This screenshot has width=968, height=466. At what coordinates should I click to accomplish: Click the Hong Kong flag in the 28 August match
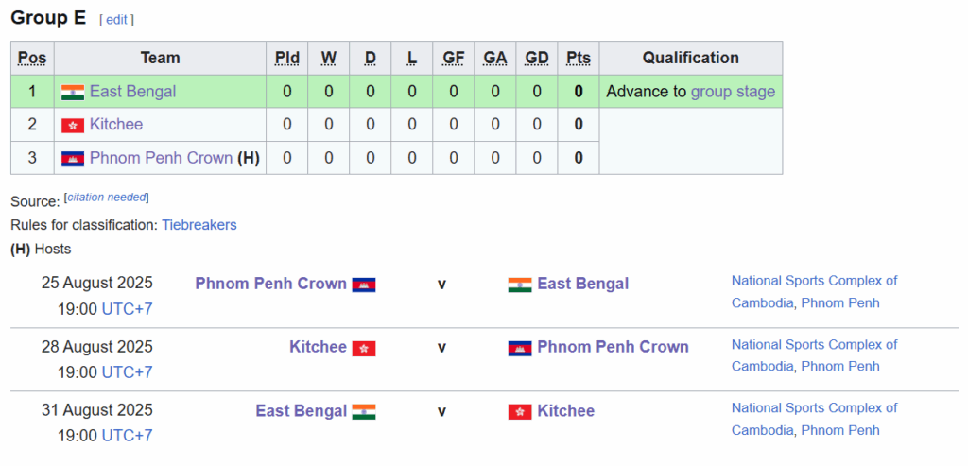click(x=364, y=348)
